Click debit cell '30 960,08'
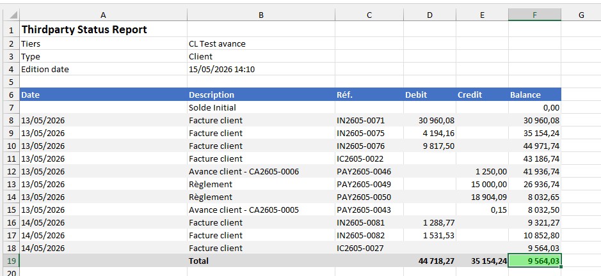 429,120
